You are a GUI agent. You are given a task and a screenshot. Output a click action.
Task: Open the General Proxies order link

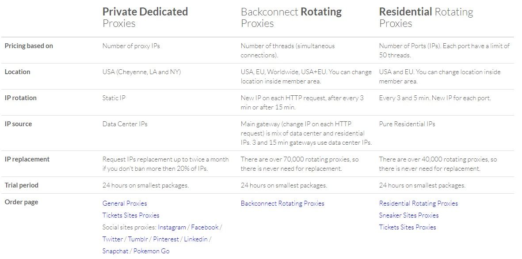click(x=125, y=203)
